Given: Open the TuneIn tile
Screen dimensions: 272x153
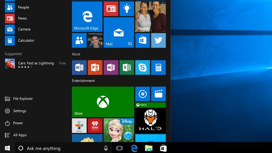Looking at the screenshot, I should pyautogui.click(x=79, y=126).
